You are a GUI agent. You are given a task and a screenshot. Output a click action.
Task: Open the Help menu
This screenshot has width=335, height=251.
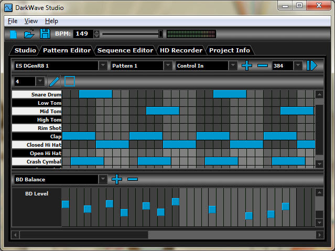click(x=51, y=21)
